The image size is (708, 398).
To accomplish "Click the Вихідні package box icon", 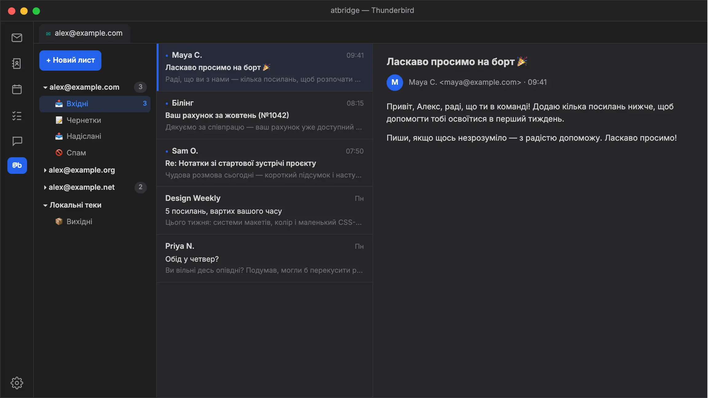I will point(59,221).
